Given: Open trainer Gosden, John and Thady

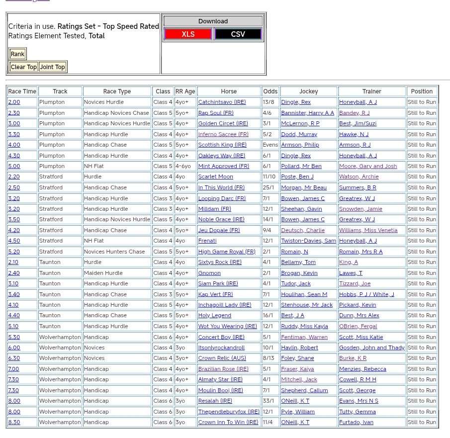Looking at the screenshot, I should pos(371,348).
